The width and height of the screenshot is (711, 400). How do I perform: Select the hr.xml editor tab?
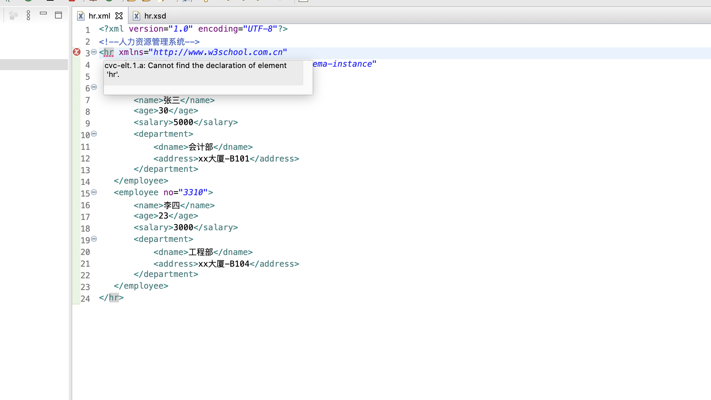99,16
